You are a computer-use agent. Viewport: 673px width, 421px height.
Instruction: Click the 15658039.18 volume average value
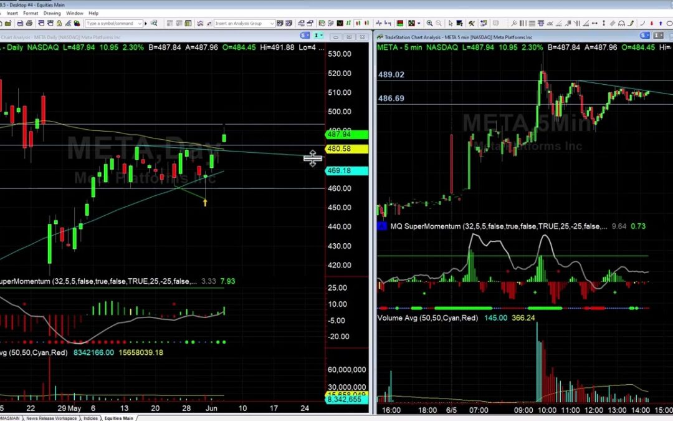pyautogui.click(x=141, y=352)
